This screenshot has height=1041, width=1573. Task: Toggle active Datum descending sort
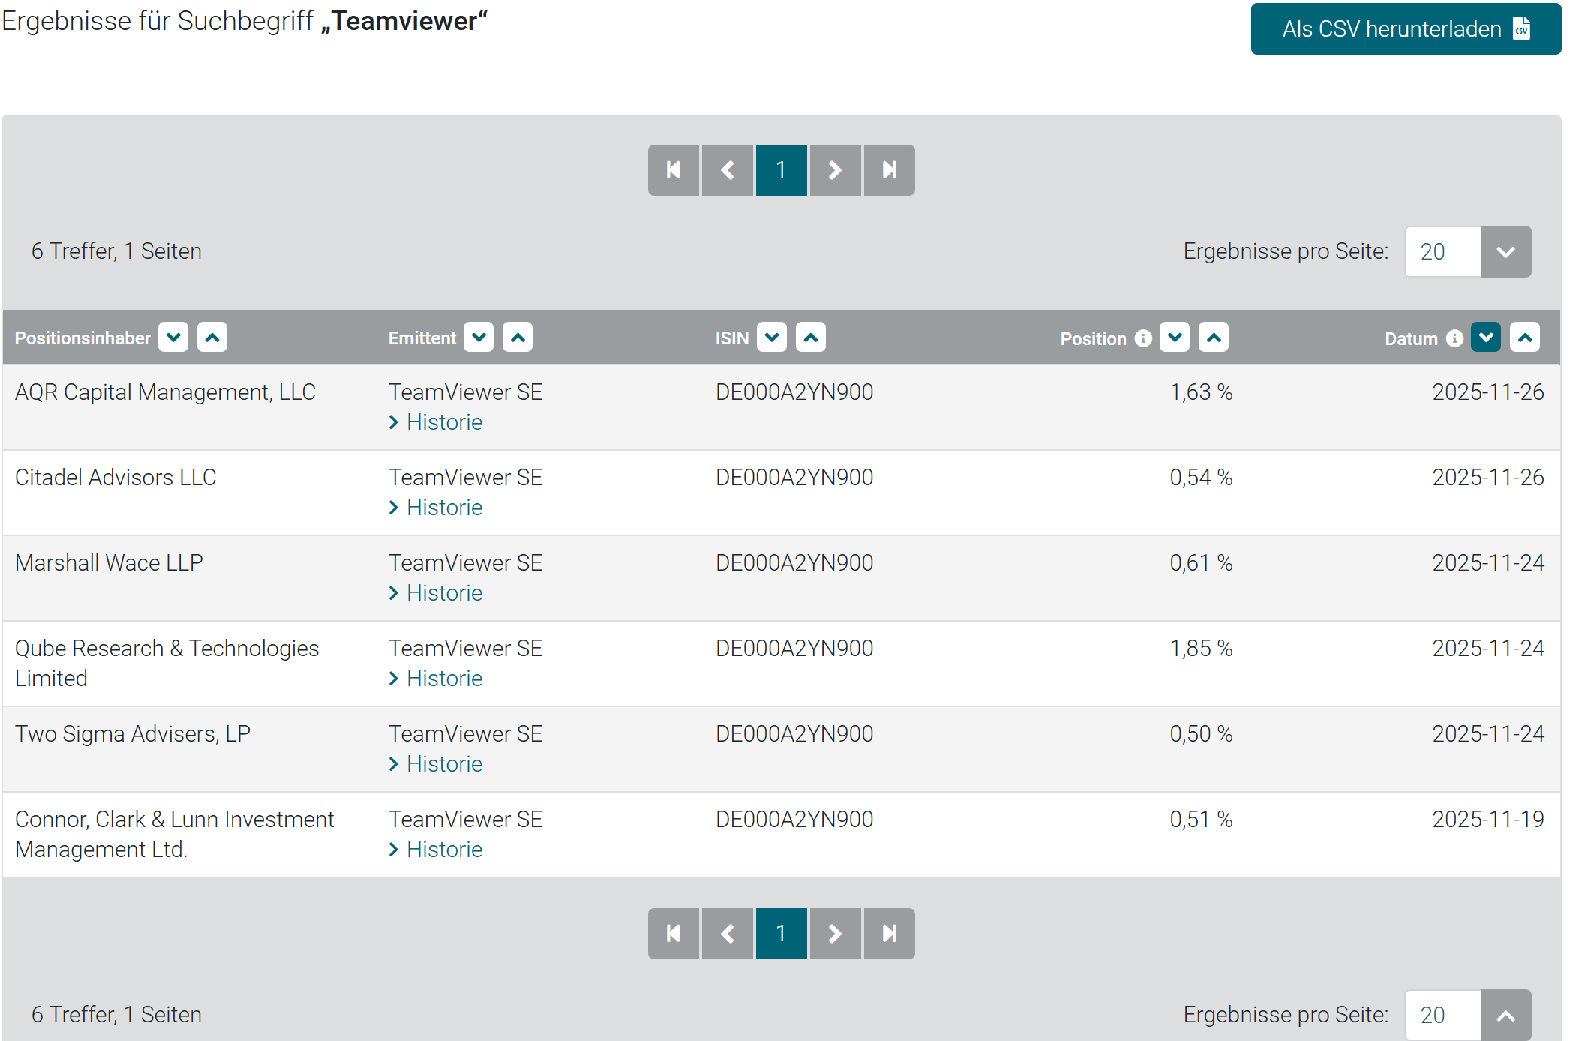click(x=1486, y=337)
